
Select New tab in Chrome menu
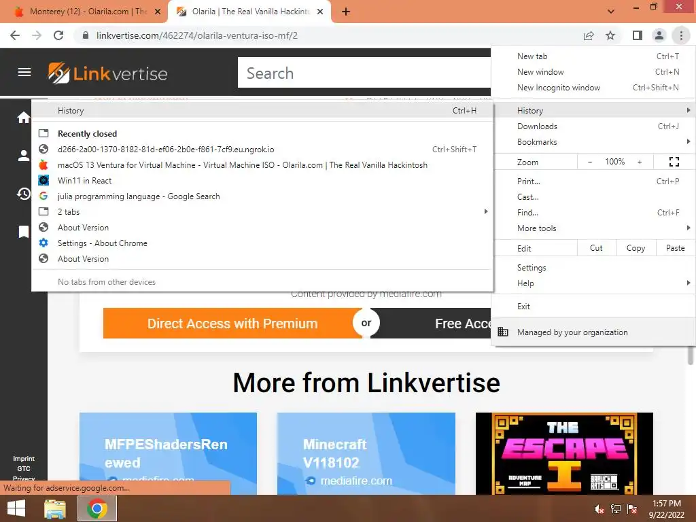pos(593,56)
